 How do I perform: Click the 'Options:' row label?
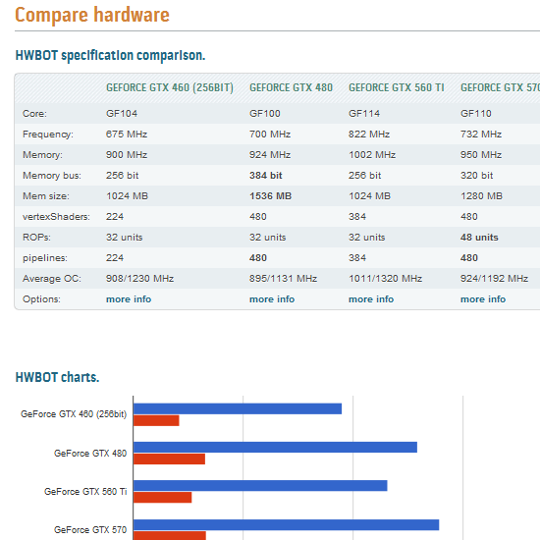[x=41, y=298]
